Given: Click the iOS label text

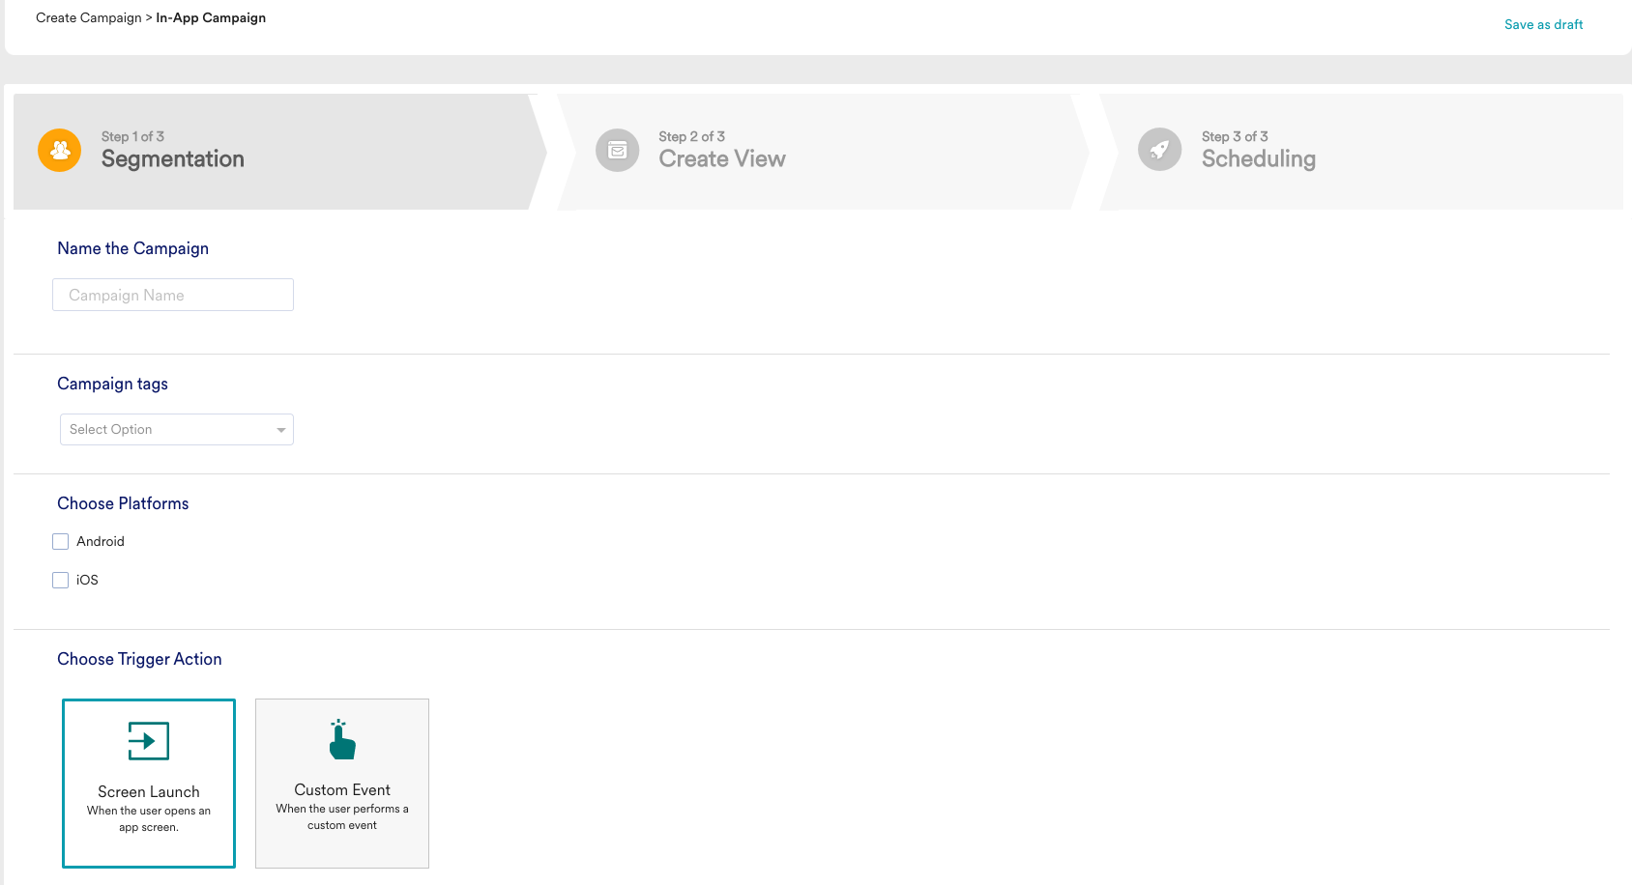Looking at the screenshot, I should point(87,581).
